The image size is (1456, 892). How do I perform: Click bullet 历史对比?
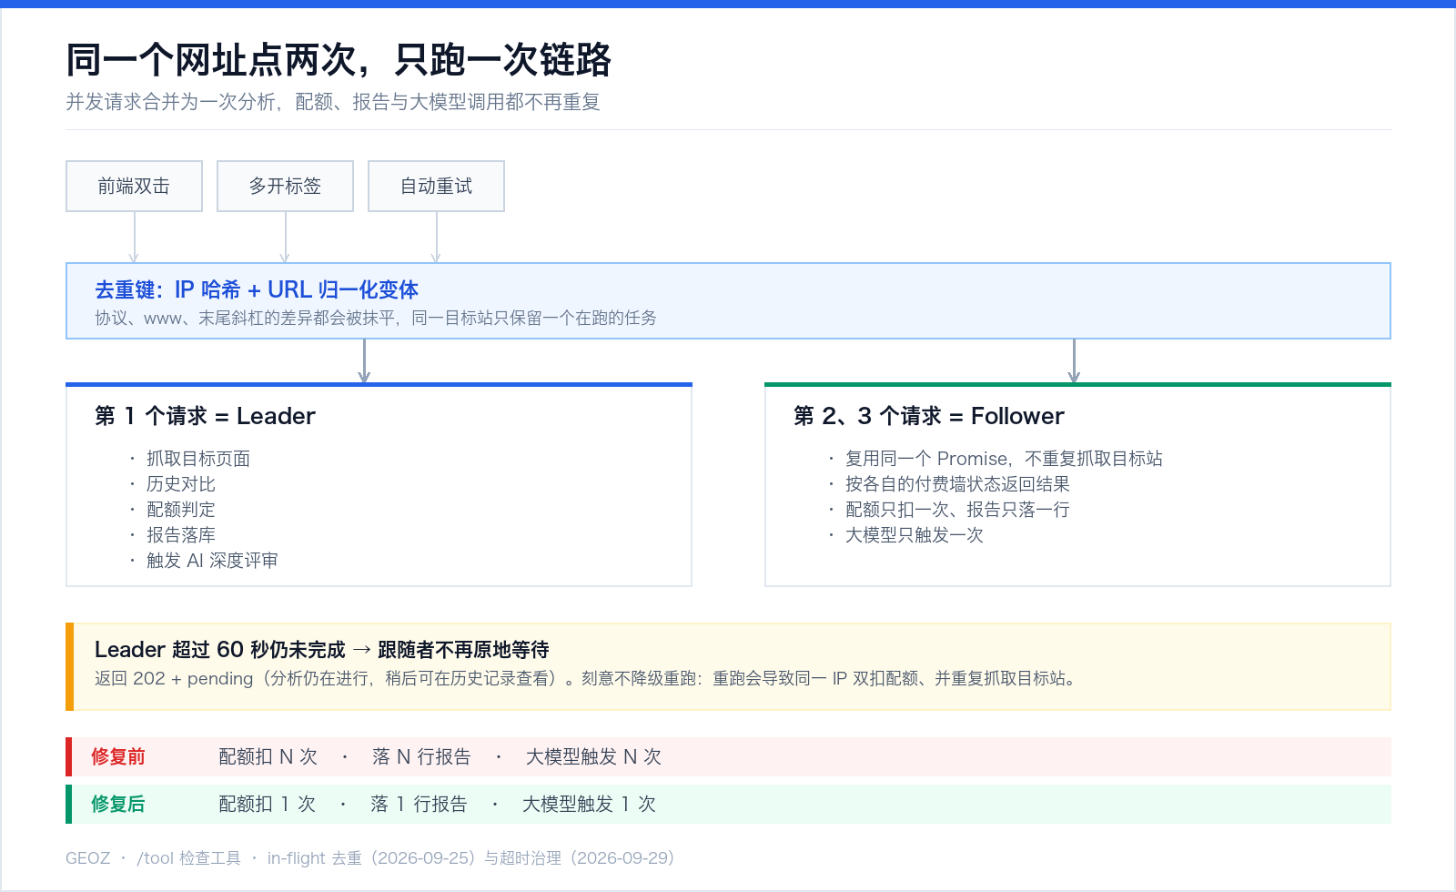click(181, 484)
